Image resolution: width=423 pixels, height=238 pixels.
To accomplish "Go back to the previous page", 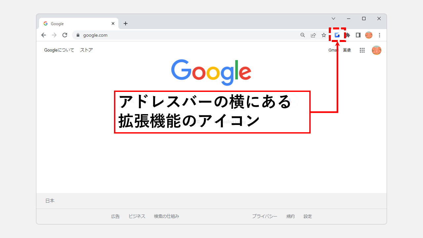I will (44, 35).
